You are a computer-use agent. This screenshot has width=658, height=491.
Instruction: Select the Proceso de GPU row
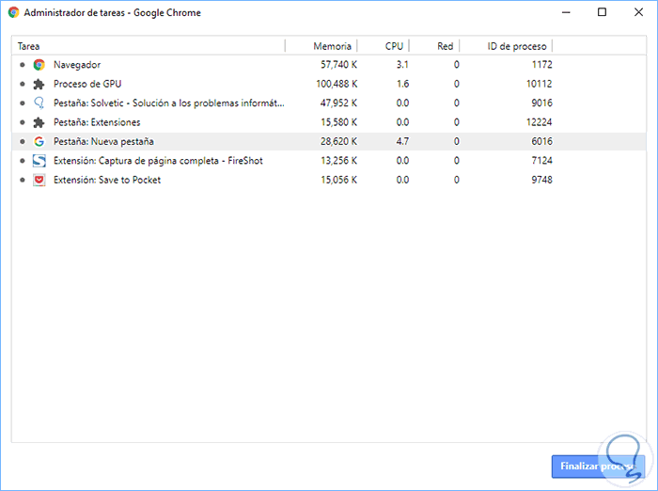(329, 84)
